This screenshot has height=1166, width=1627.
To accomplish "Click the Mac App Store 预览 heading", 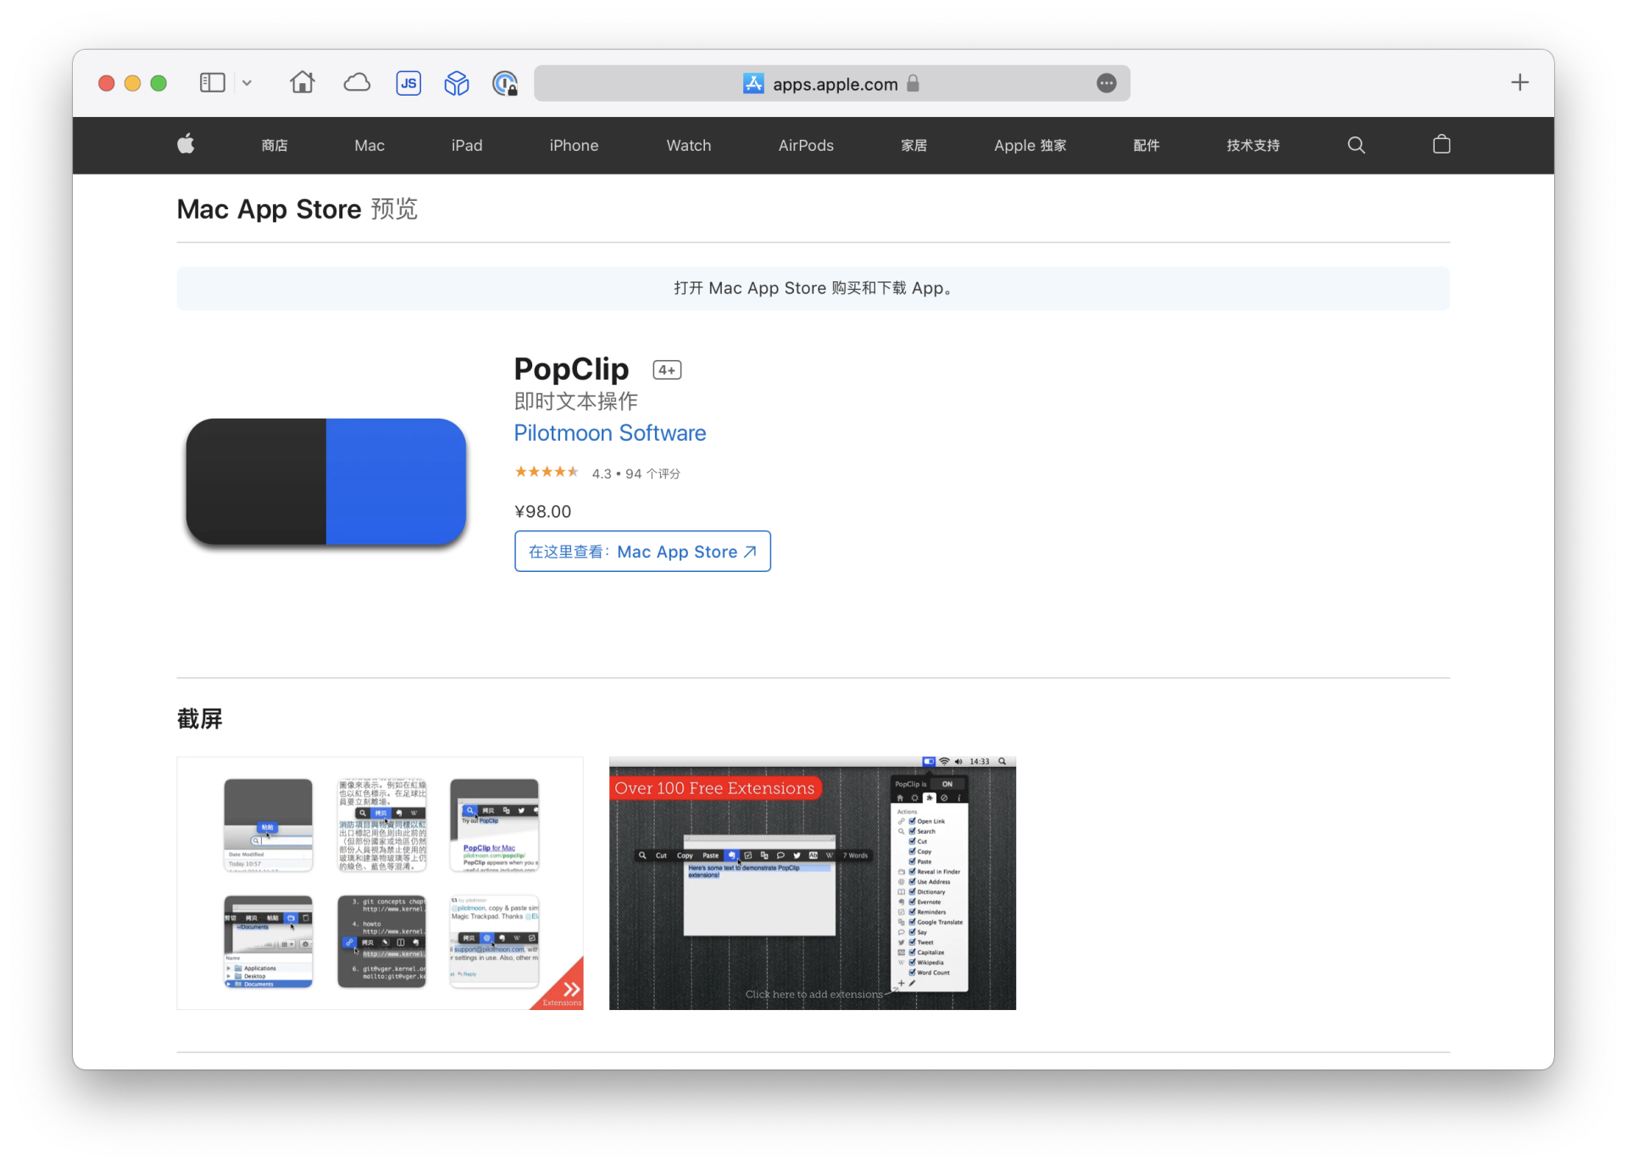I will (297, 208).
